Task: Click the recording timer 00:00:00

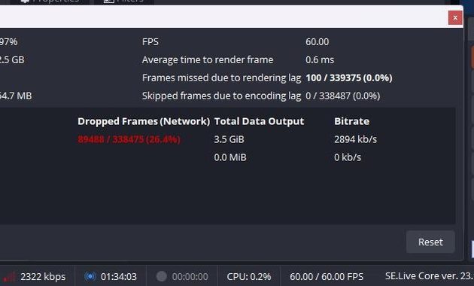Action: pos(190,277)
